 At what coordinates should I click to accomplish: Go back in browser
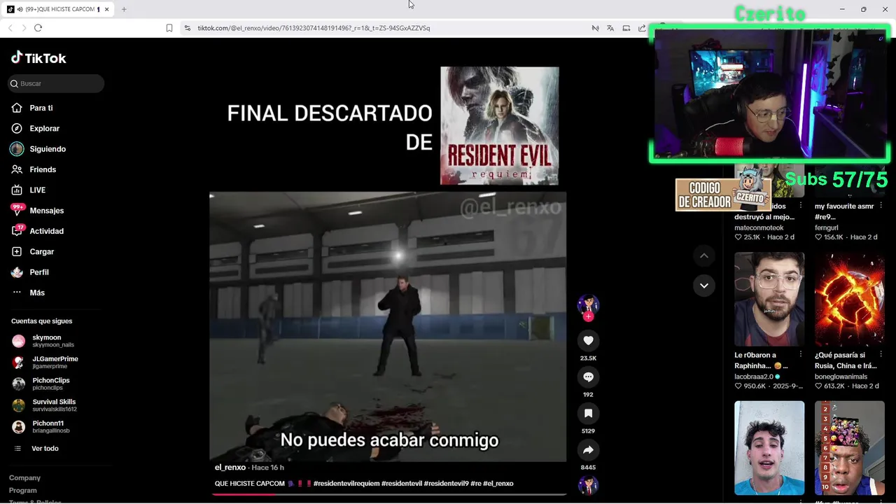[10, 28]
